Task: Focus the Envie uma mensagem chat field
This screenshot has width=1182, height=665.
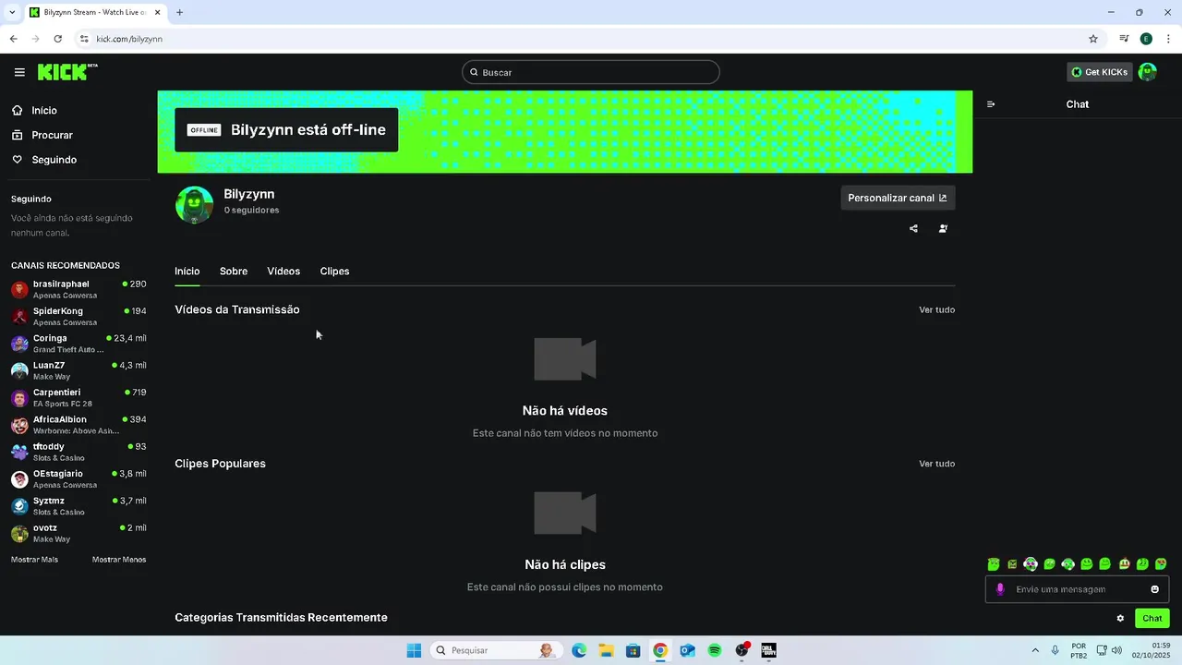Action: [x=1077, y=589]
